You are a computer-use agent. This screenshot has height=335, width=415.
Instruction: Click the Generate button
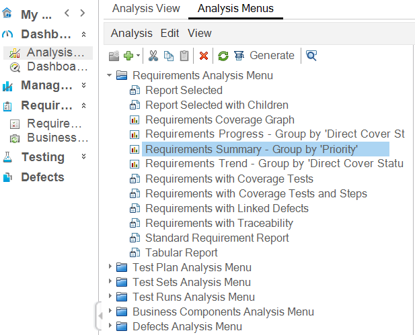click(272, 56)
